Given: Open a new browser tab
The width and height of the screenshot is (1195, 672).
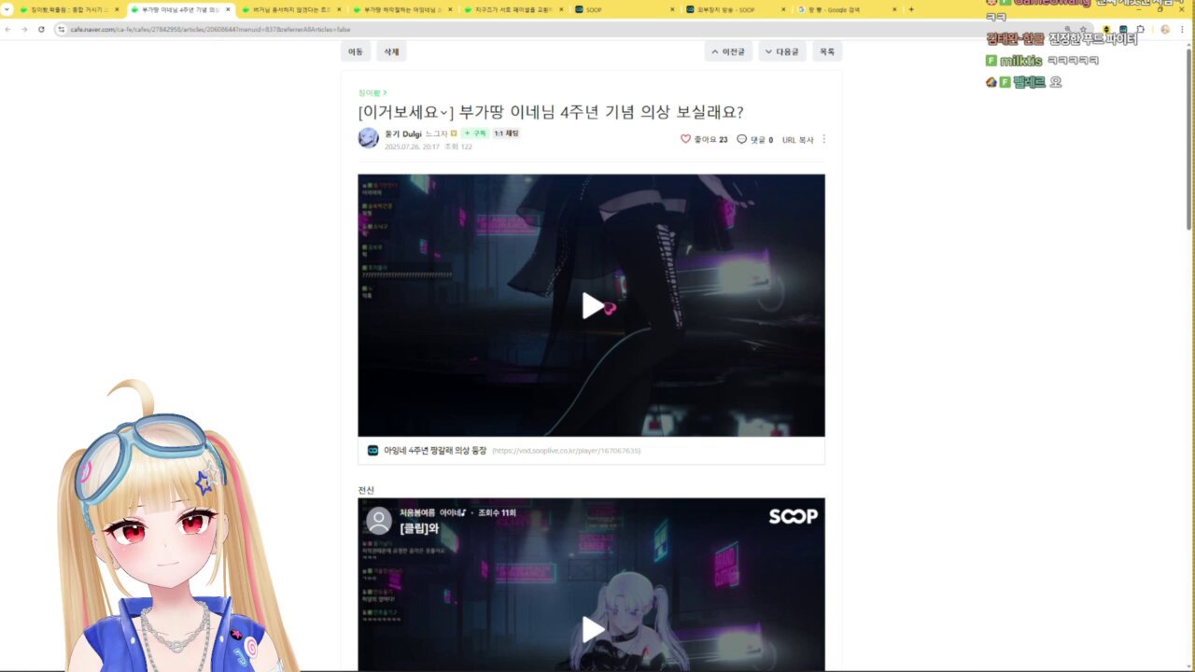Looking at the screenshot, I should (x=911, y=9).
